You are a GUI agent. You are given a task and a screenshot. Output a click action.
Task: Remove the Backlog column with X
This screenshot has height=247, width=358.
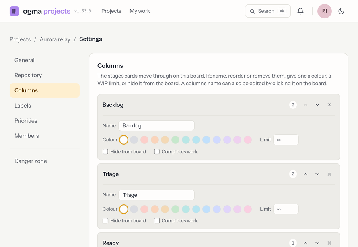[329, 105]
